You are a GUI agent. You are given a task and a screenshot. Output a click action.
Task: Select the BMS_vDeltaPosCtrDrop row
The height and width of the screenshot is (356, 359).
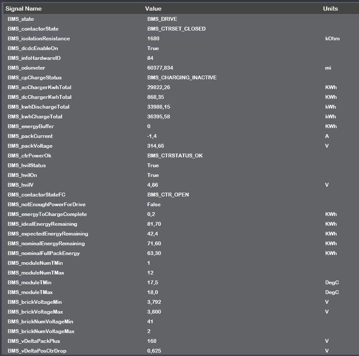coord(181,351)
